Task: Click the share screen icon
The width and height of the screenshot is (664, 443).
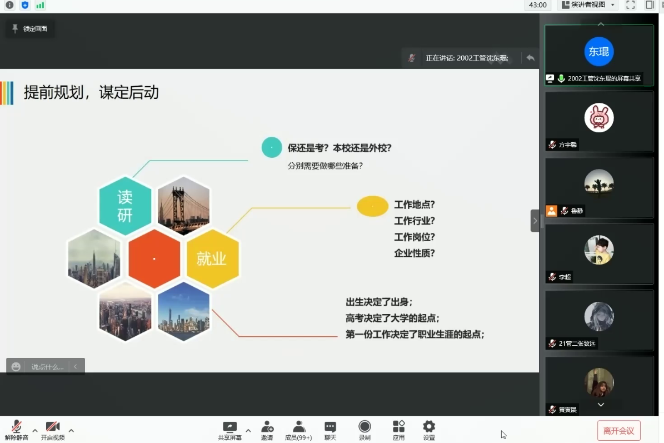Action: click(x=229, y=427)
